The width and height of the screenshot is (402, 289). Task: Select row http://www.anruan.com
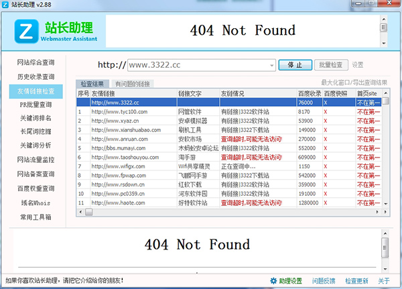click(229, 139)
